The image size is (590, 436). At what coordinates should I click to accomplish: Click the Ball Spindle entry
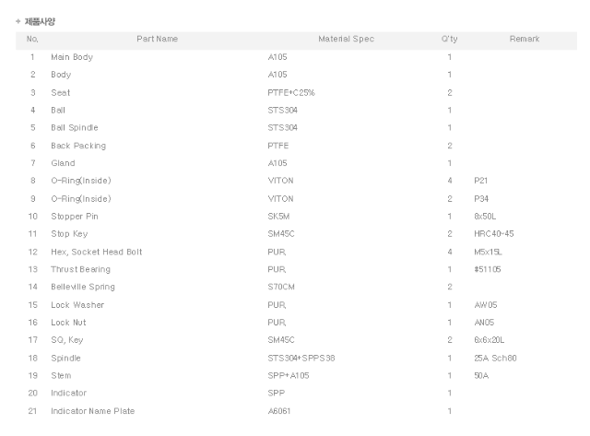coord(75,127)
